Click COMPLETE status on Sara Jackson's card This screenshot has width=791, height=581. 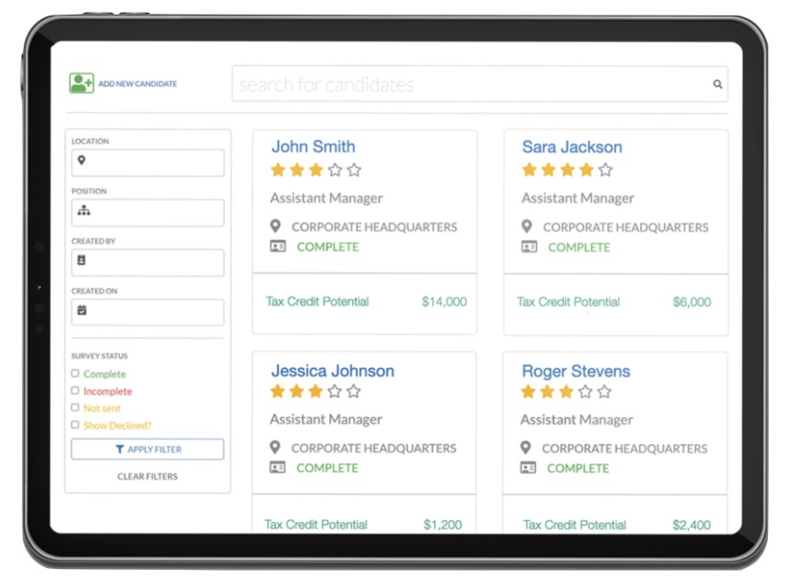pyautogui.click(x=579, y=247)
